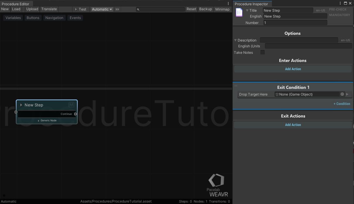Click the + Condition link
The height and width of the screenshot is (204, 354).
pos(342,104)
